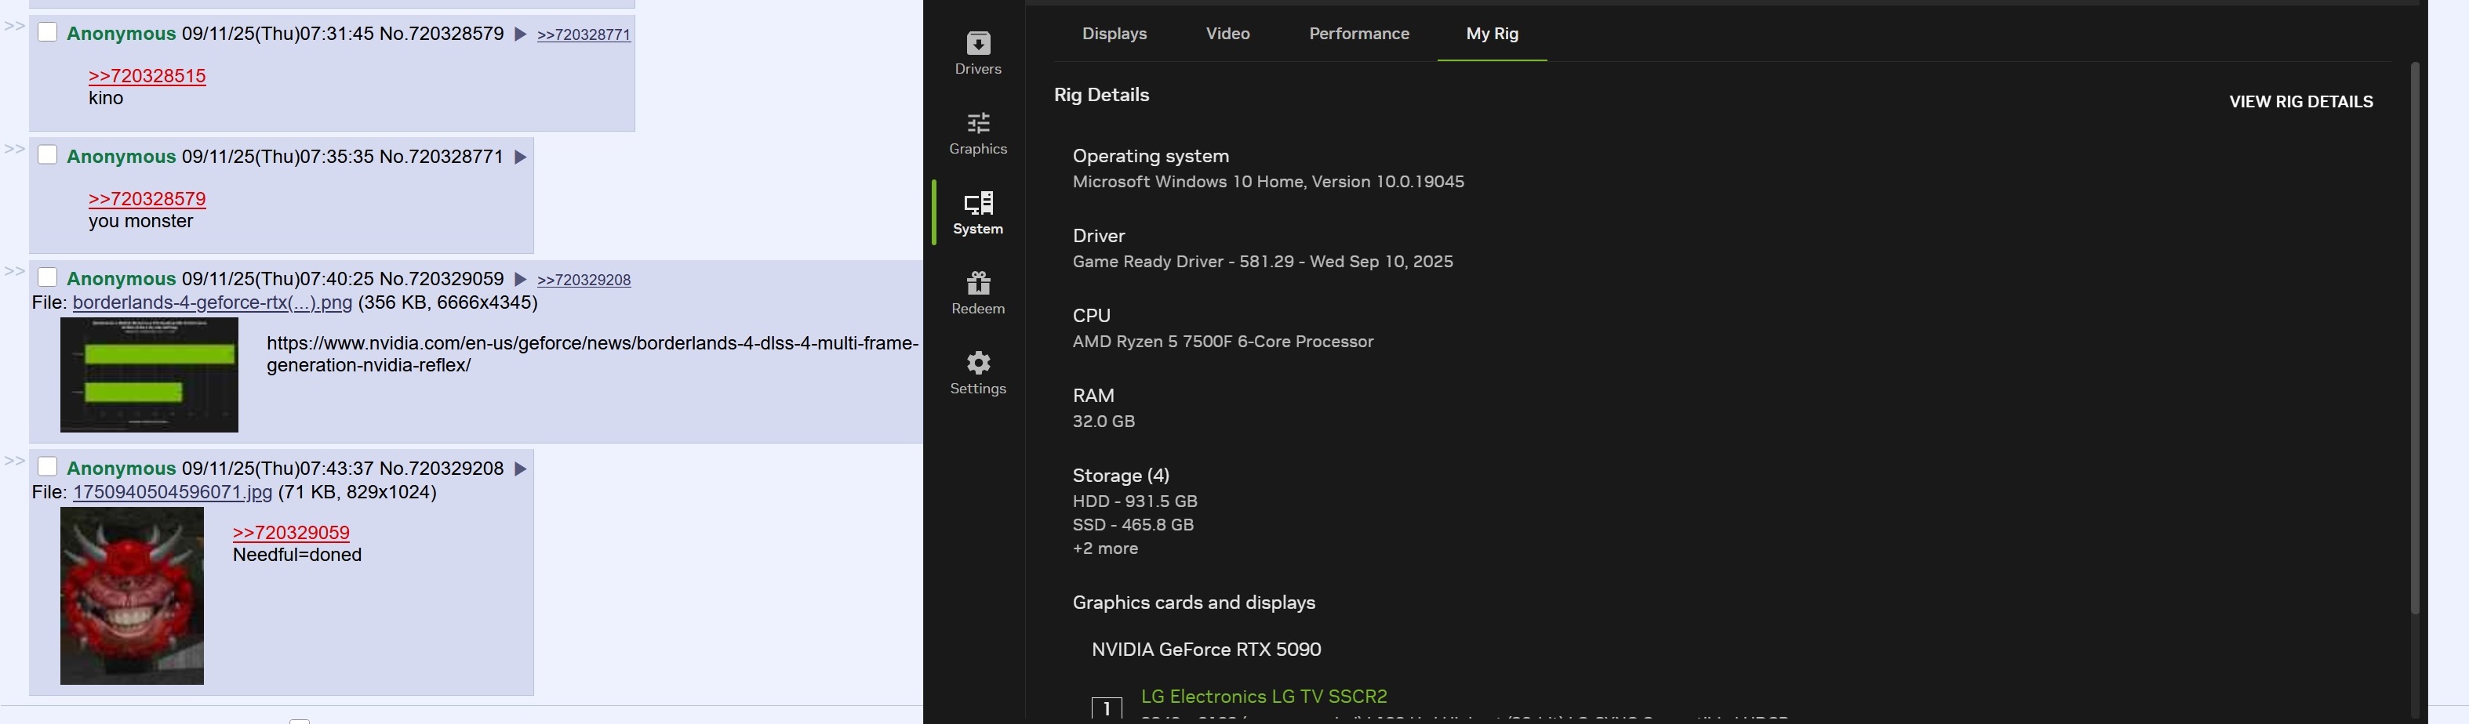Expand the red demon face thumbnail
The height and width of the screenshot is (724, 2469).
pyautogui.click(x=131, y=595)
